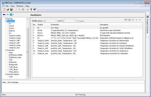Restore inner document window button
Image resolution: width=151 pixels, height=97 pixels.
coord(145,6)
